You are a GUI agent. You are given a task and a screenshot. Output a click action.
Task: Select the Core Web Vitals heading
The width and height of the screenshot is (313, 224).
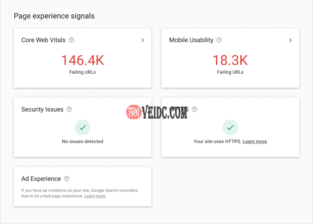43,40
